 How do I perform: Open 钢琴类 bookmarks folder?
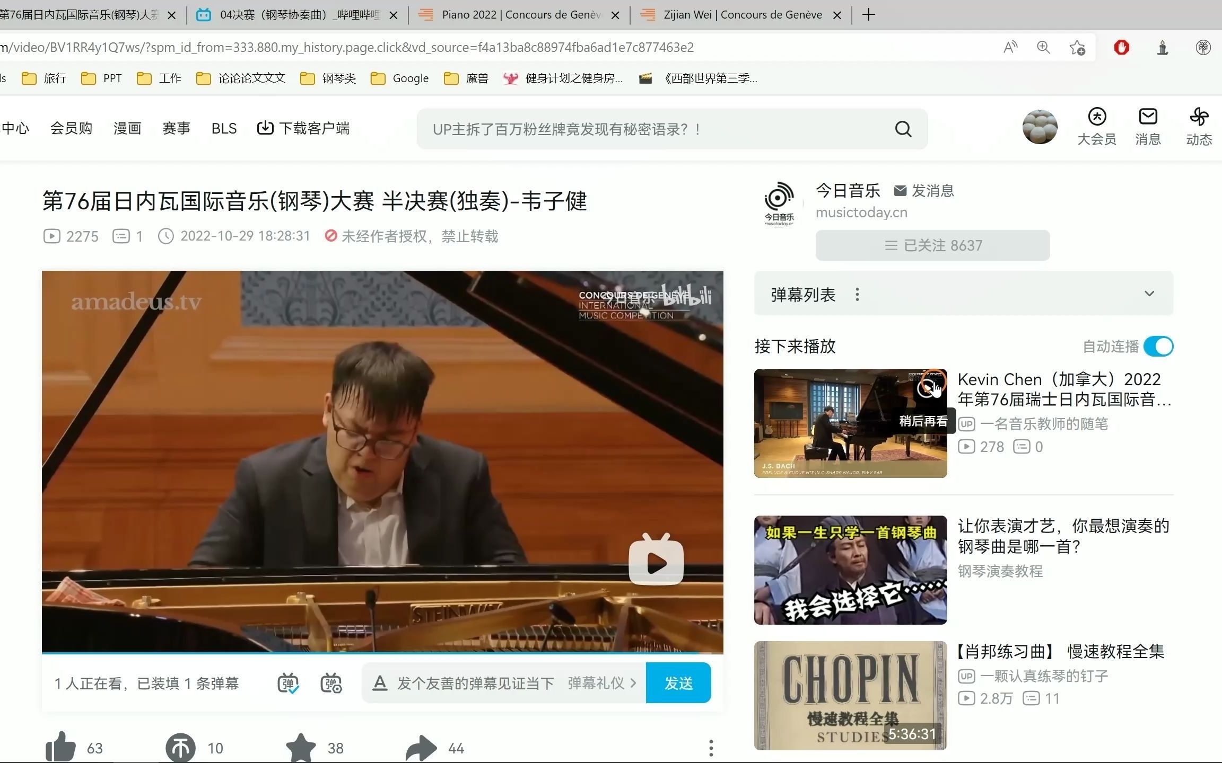328,78
